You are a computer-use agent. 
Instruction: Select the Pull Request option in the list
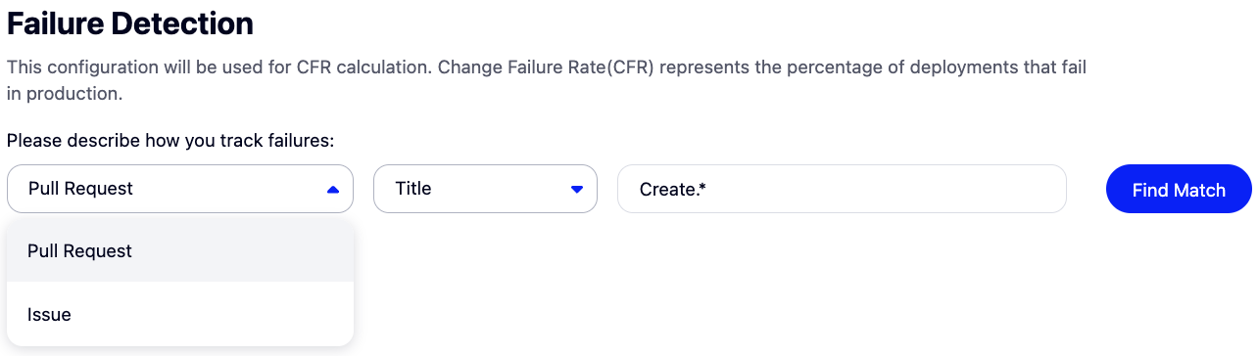tap(179, 251)
